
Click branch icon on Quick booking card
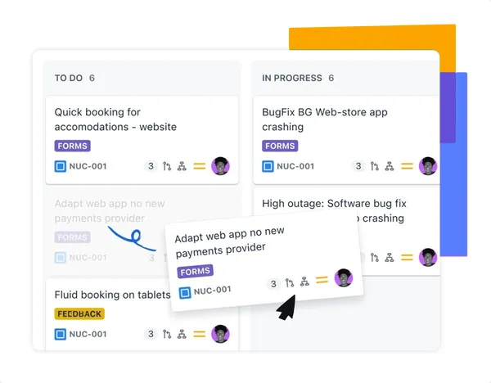tap(168, 166)
